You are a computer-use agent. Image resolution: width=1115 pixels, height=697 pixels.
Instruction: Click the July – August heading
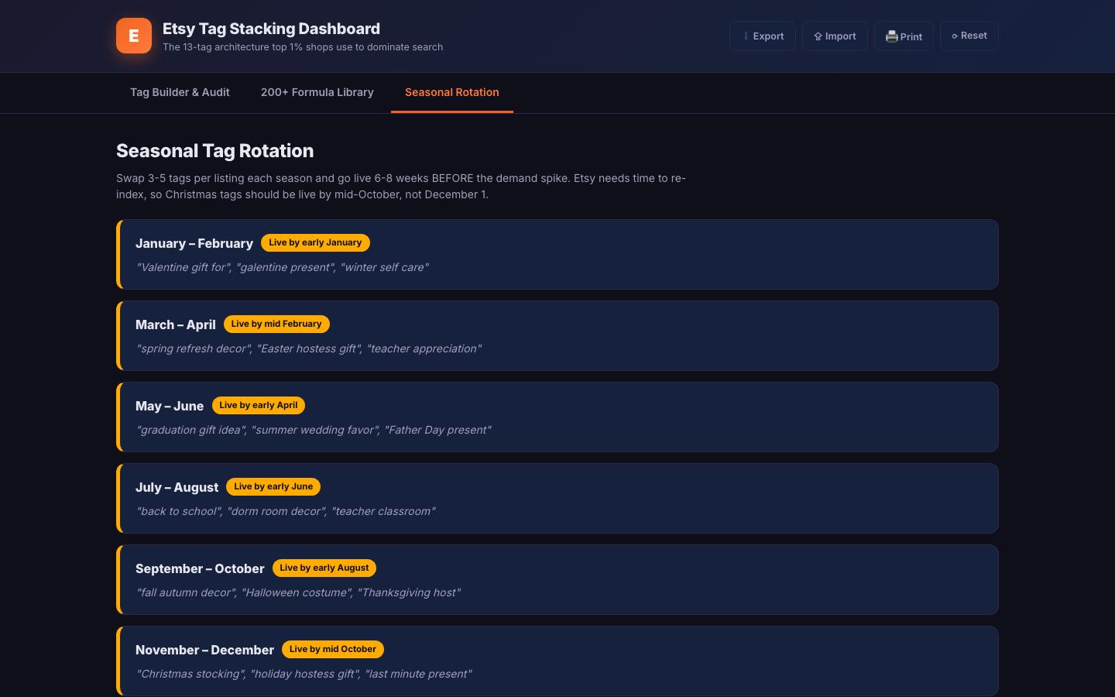(x=177, y=487)
